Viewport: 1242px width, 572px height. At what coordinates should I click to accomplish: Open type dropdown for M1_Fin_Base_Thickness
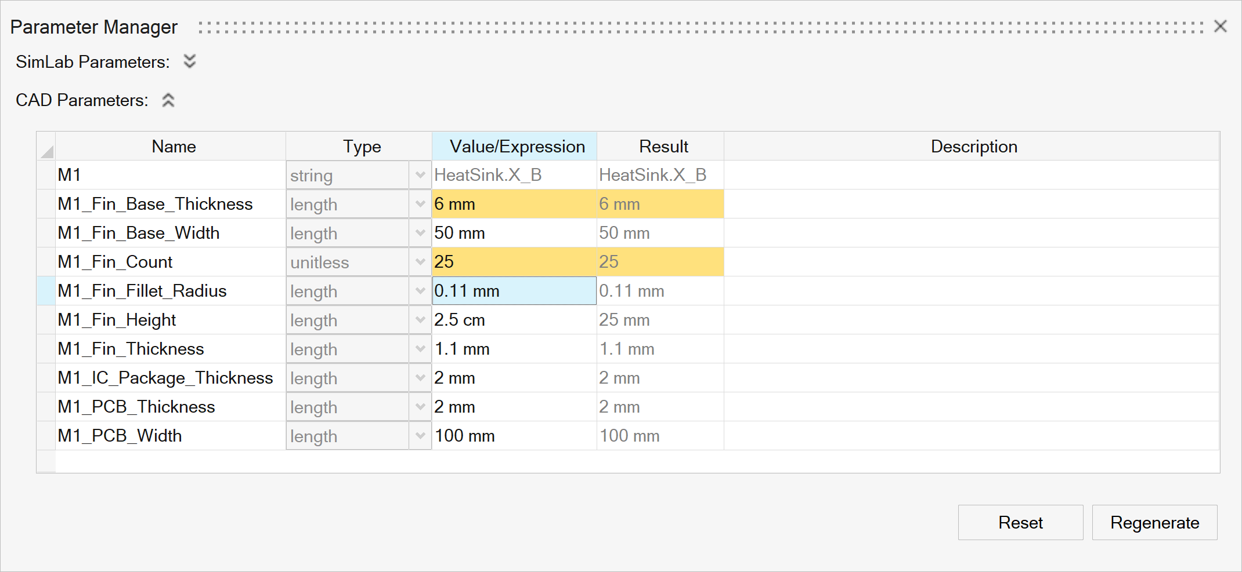pyautogui.click(x=420, y=204)
